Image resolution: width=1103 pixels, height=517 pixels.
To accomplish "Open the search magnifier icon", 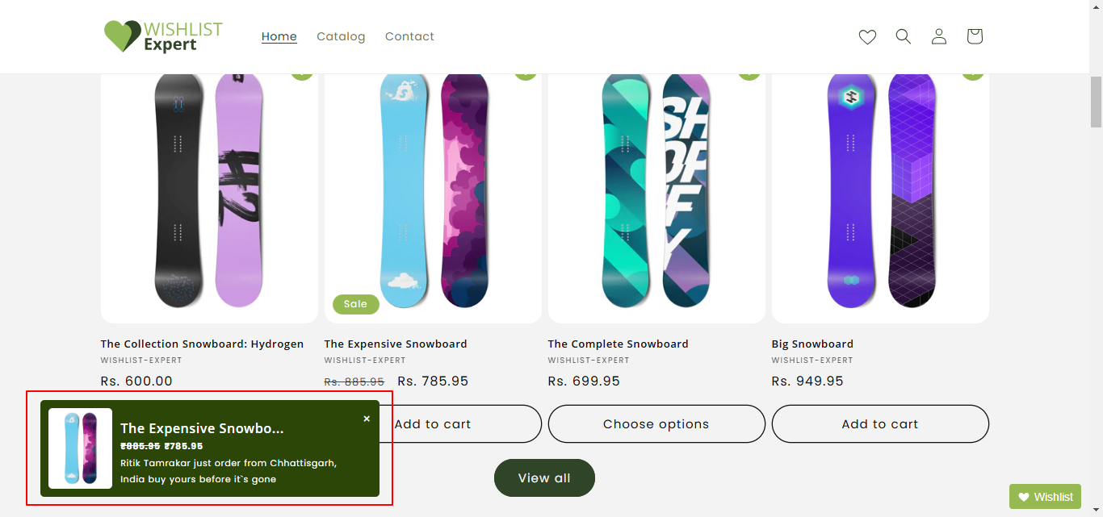I will tap(904, 36).
